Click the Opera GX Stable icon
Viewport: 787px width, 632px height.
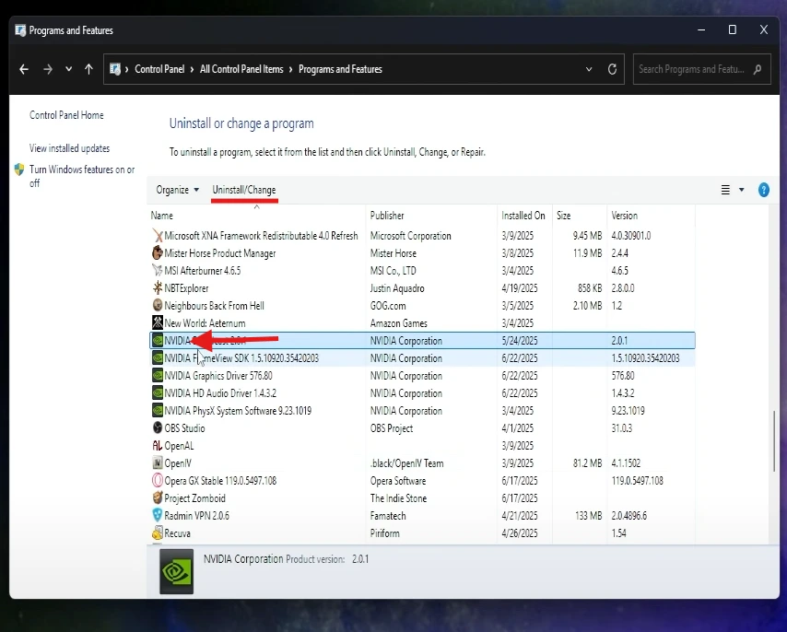pyautogui.click(x=158, y=481)
